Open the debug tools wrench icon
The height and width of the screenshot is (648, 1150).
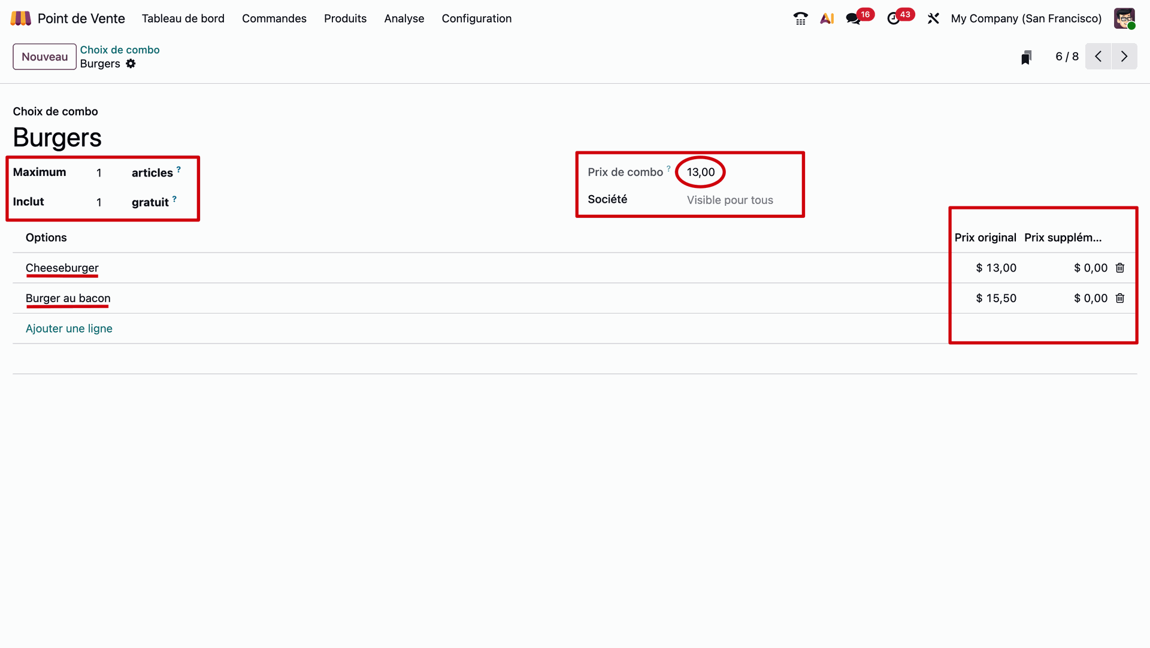933,19
